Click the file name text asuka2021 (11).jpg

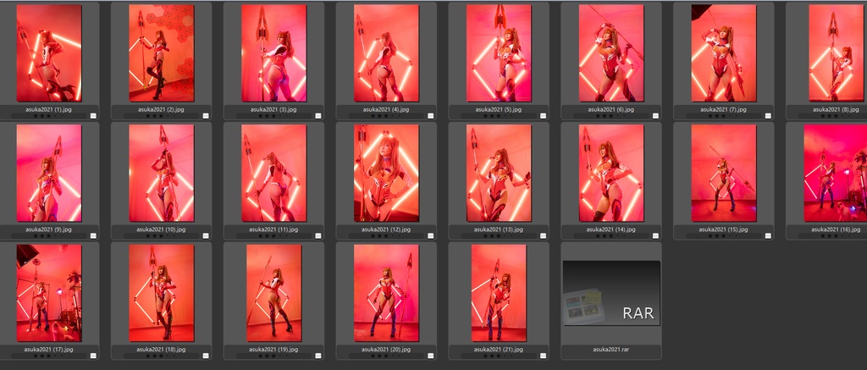click(x=273, y=229)
